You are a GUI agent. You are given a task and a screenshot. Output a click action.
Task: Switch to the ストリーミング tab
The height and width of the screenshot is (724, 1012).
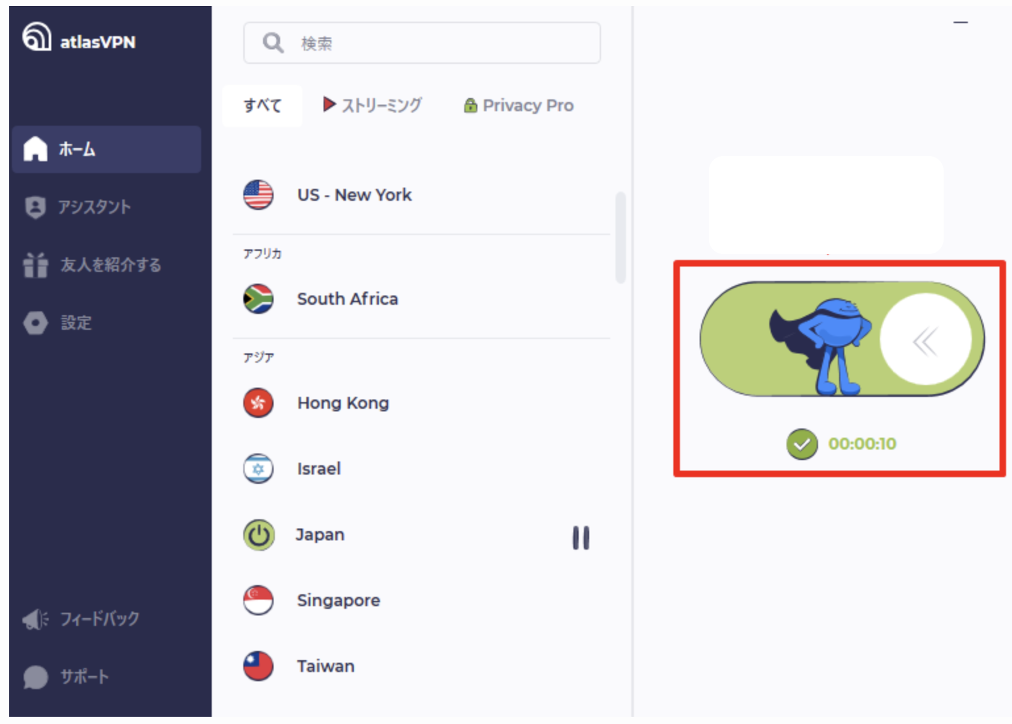tap(373, 105)
